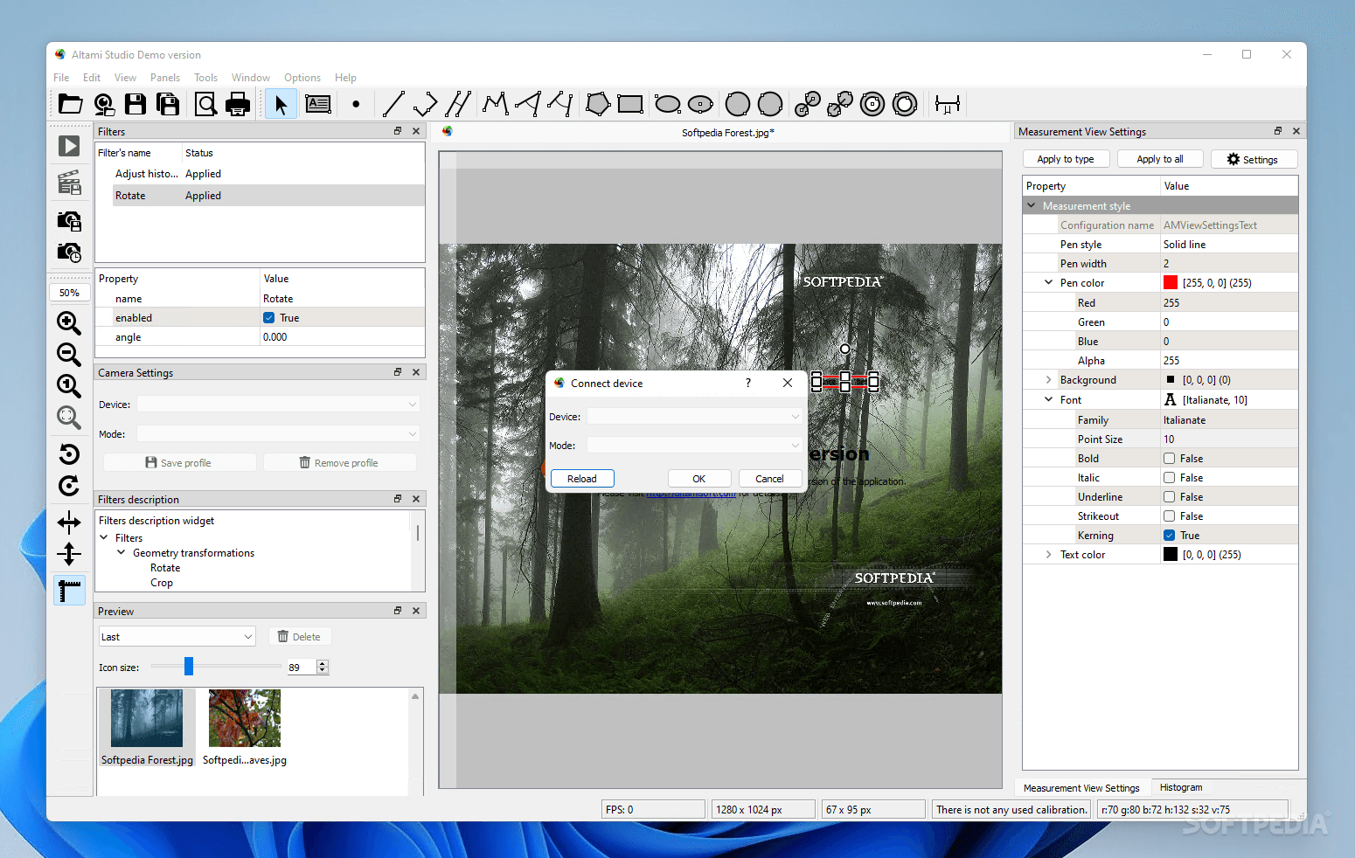1355x858 pixels.
Task: Click the Settings gear button
Action: coord(1253,159)
